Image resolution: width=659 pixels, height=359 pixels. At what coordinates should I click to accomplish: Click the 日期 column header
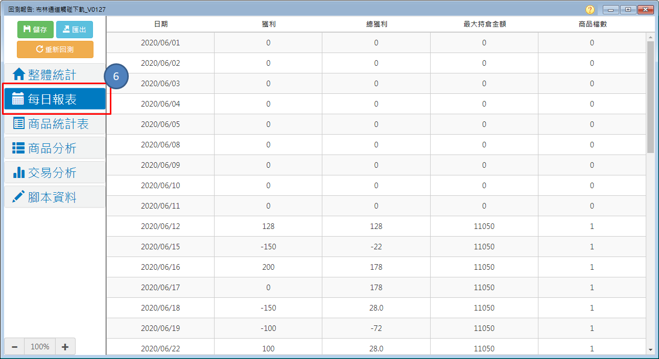(x=160, y=24)
